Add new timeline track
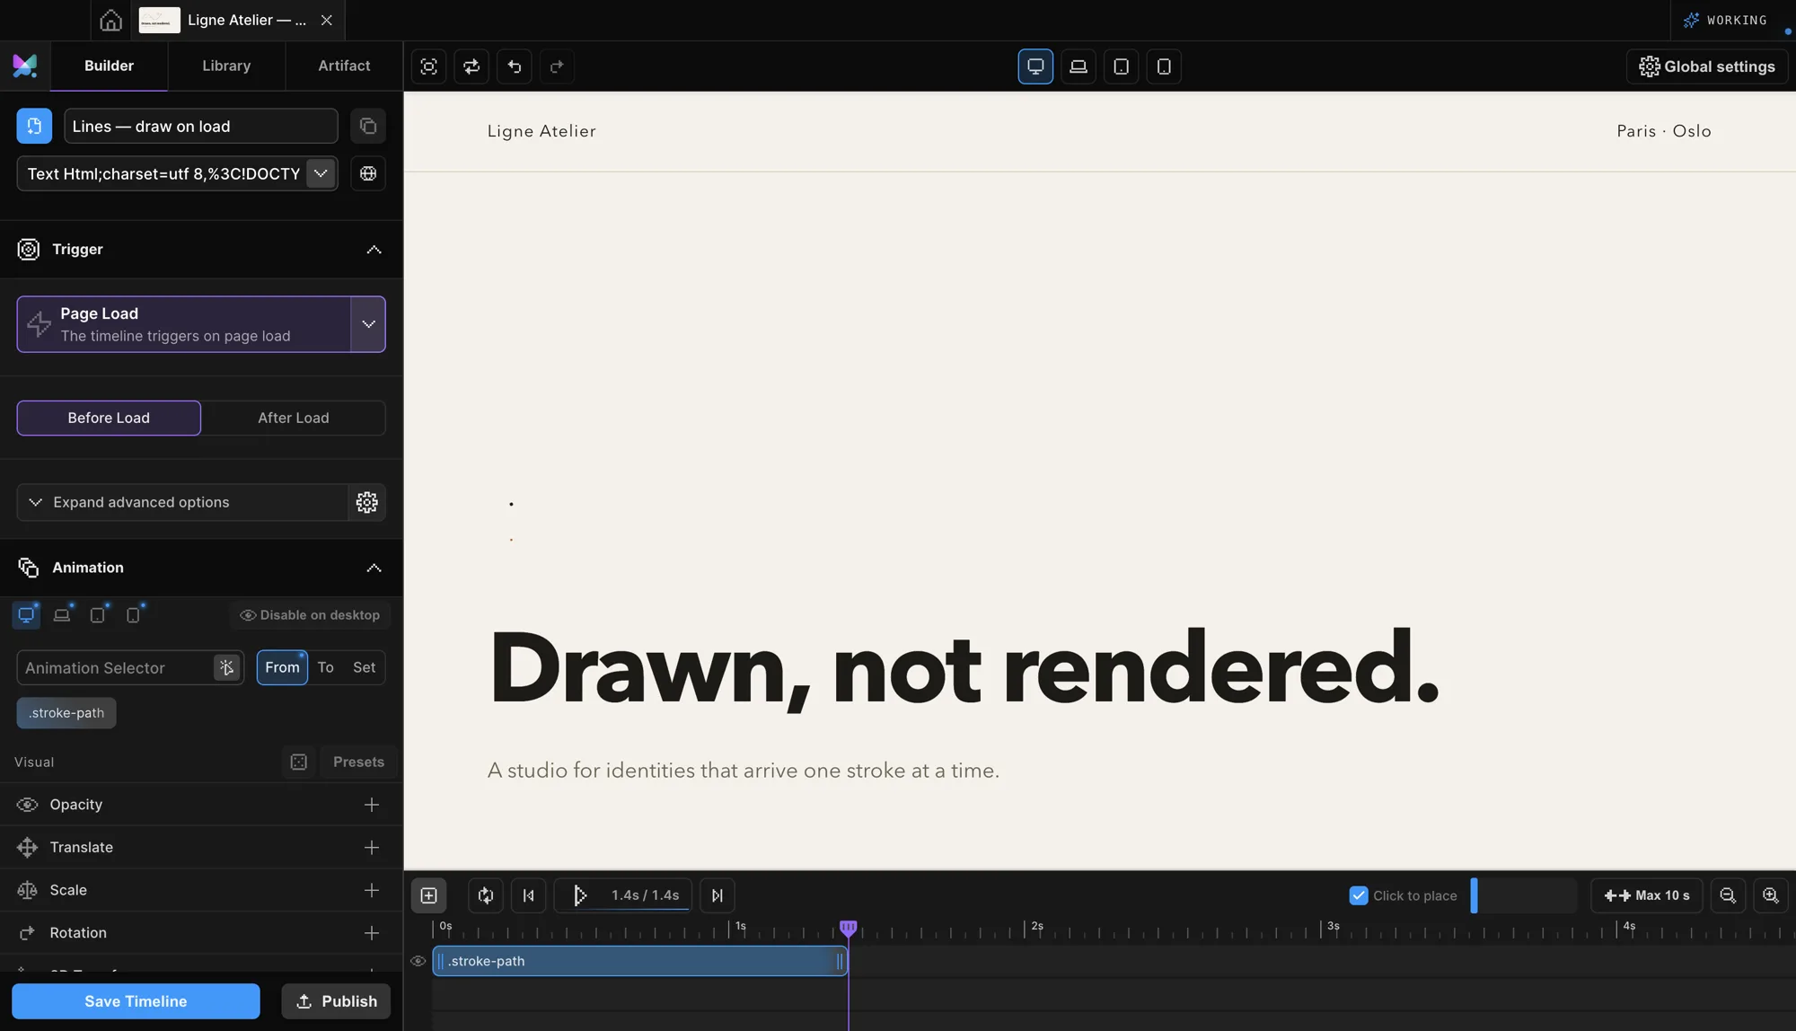 click(429, 895)
